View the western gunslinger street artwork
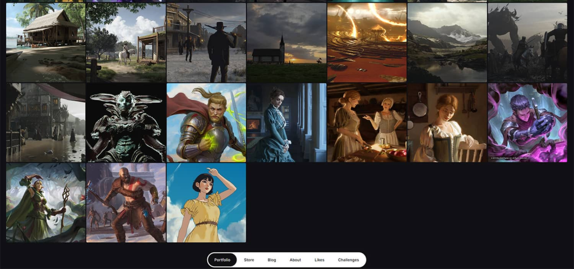 206,43
